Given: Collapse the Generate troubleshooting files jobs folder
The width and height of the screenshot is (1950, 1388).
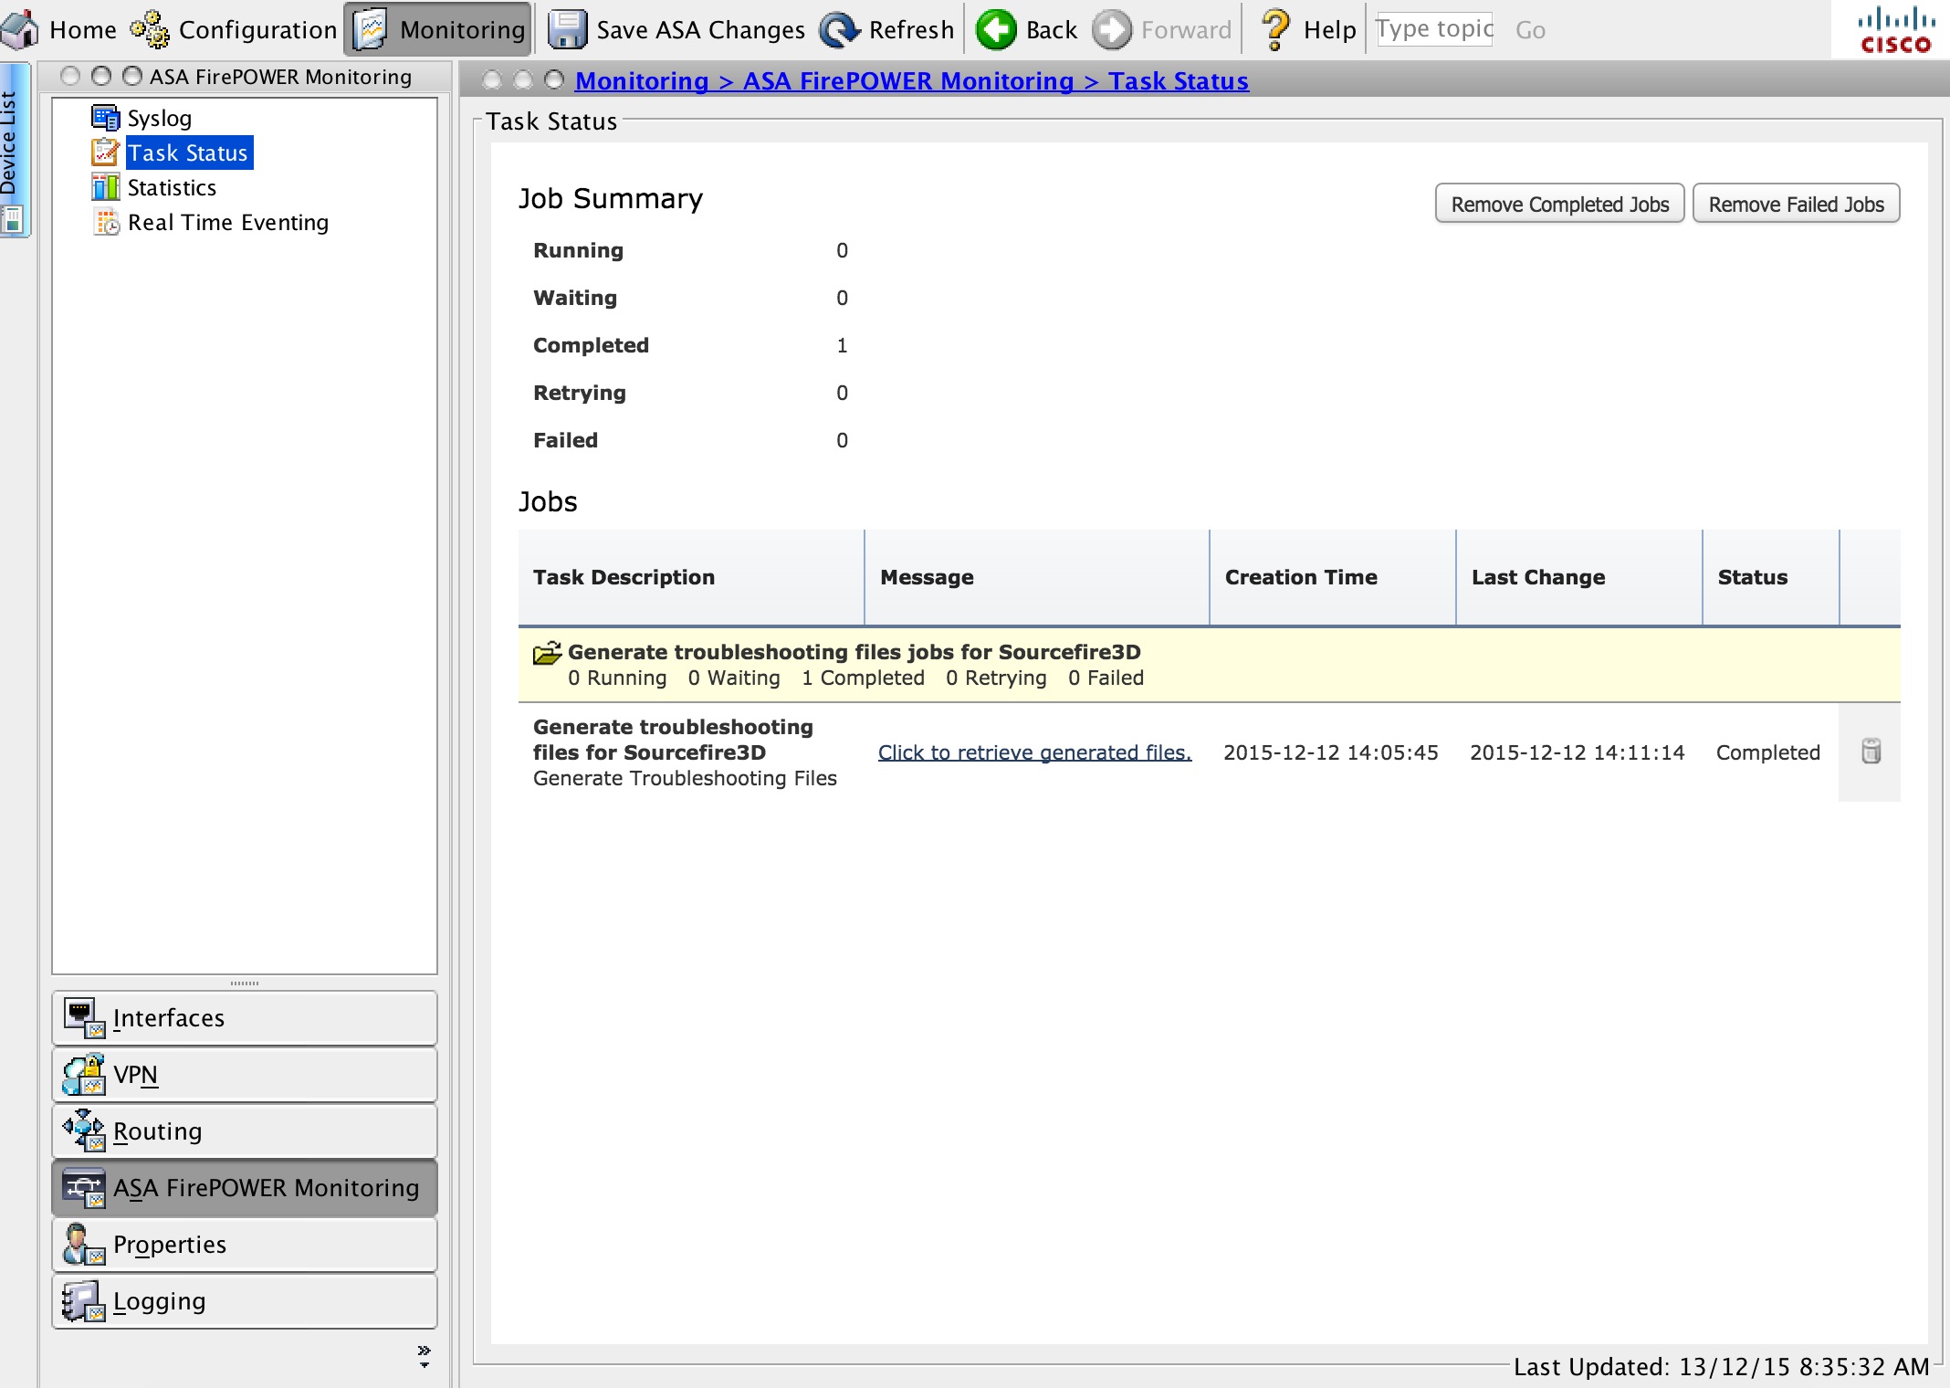Looking at the screenshot, I should point(547,653).
